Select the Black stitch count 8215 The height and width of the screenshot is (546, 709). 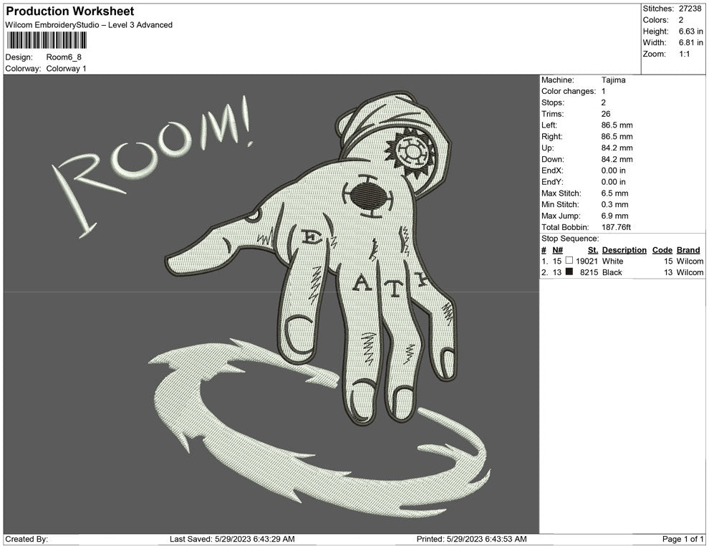click(589, 272)
